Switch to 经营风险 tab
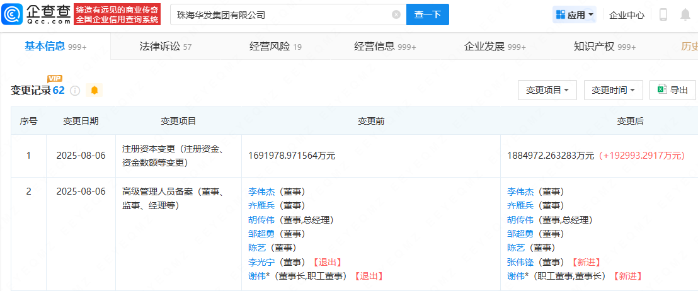Screen dimensions: 698x291 coord(275,46)
